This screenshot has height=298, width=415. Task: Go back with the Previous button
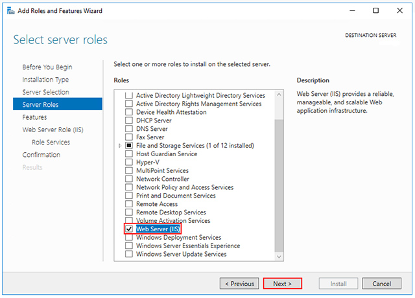pyautogui.click(x=239, y=284)
